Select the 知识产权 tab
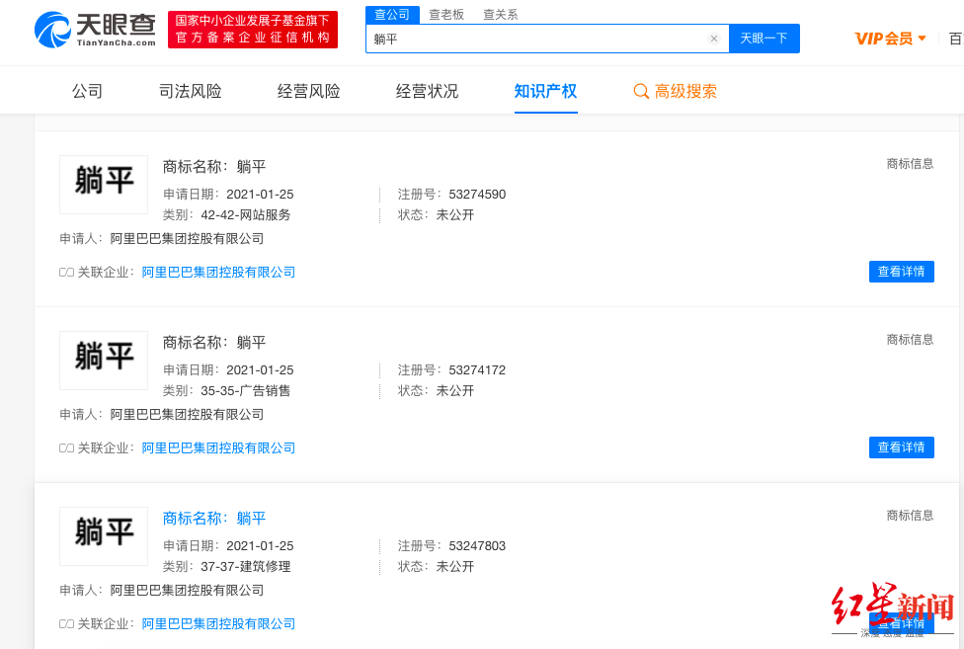Viewport: 964px width, 649px height. point(545,92)
